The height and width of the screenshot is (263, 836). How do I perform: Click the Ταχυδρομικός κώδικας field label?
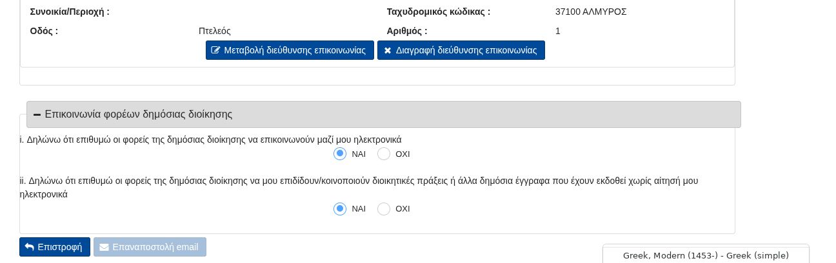pyautogui.click(x=438, y=12)
